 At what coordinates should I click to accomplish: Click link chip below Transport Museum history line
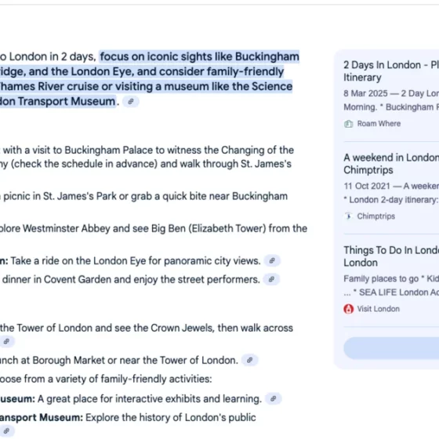tap(6, 430)
